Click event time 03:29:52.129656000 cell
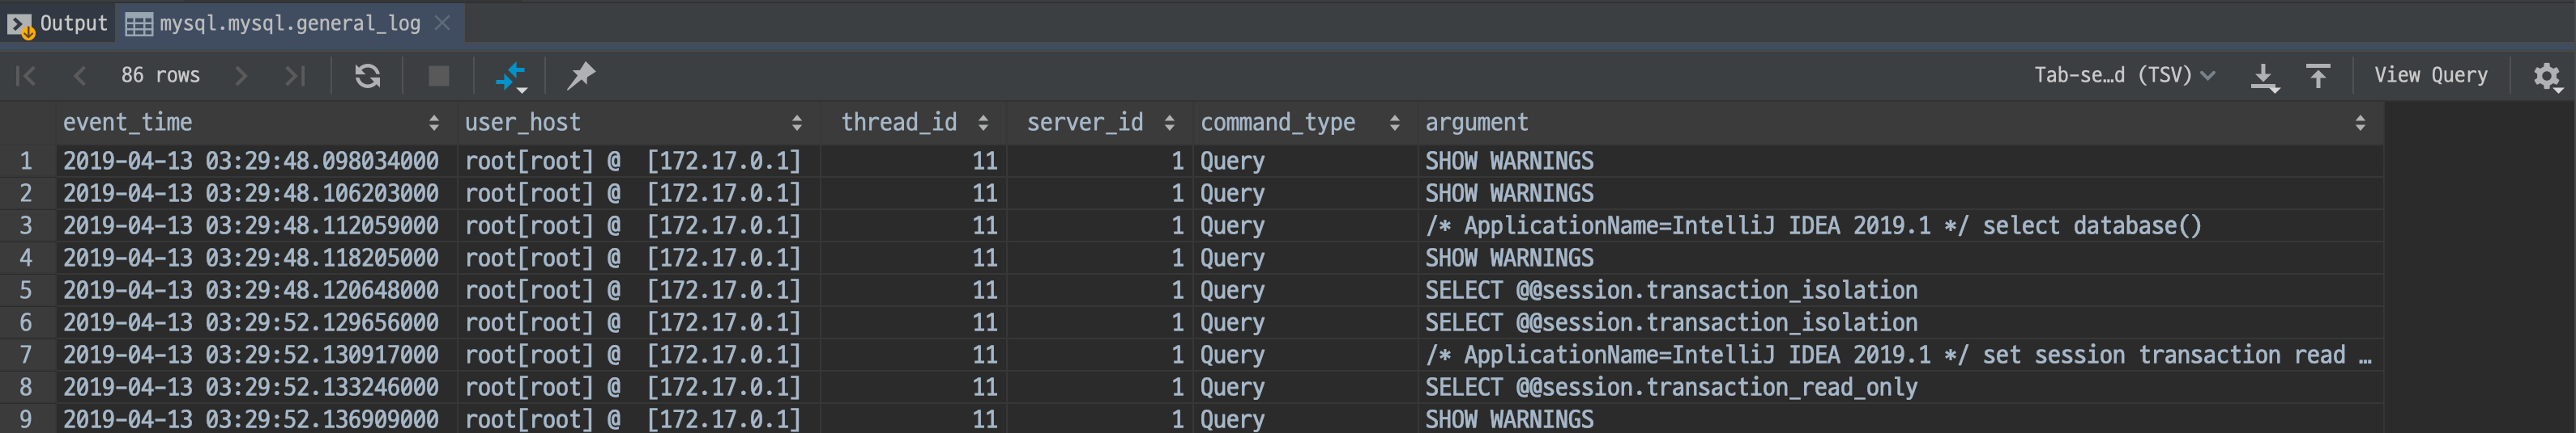The width and height of the screenshot is (2576, 433). 256,322
